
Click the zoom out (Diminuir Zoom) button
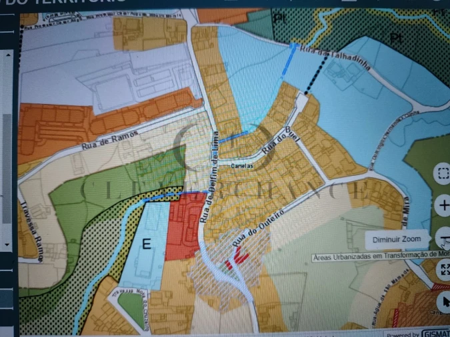[x=443, y=238]
